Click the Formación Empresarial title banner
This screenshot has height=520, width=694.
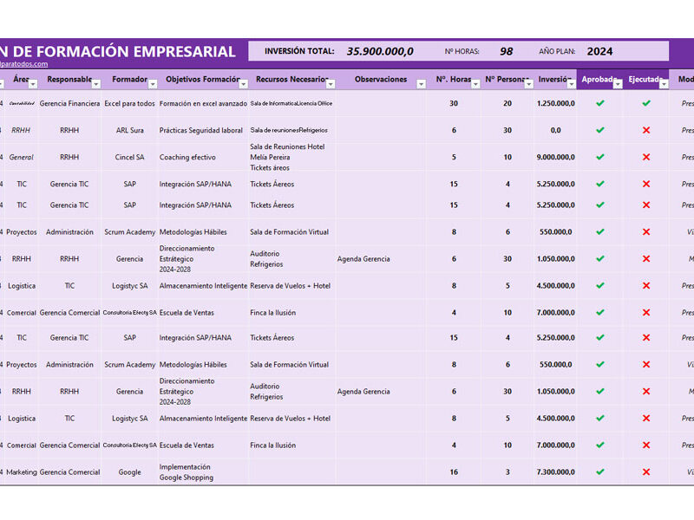[x=118, y=52]
